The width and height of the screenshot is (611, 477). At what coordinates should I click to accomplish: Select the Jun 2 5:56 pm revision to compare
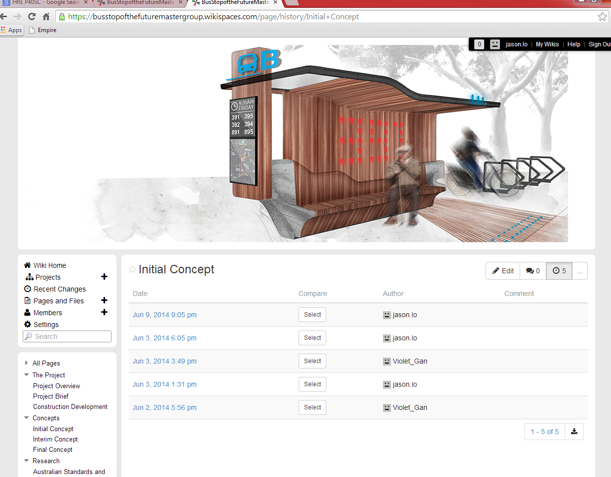(312, 407)
